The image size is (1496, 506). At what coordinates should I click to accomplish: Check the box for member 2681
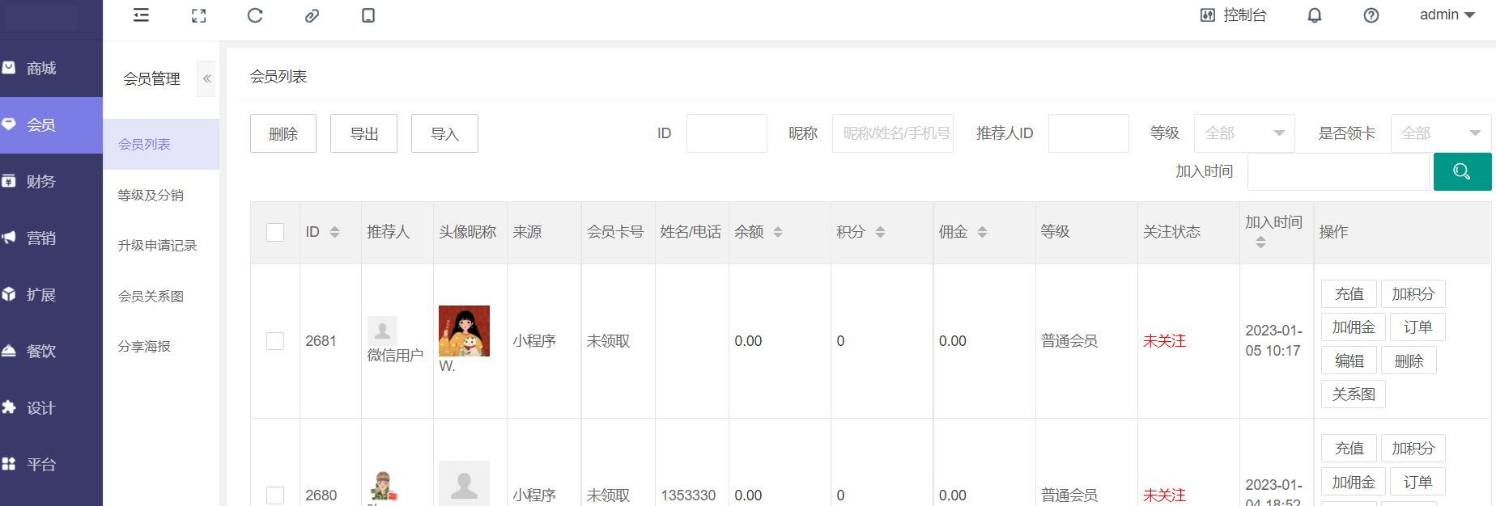click(275, 341)
